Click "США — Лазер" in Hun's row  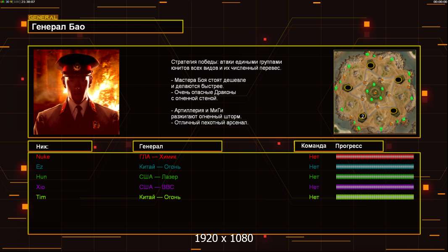tap(158, 177)
